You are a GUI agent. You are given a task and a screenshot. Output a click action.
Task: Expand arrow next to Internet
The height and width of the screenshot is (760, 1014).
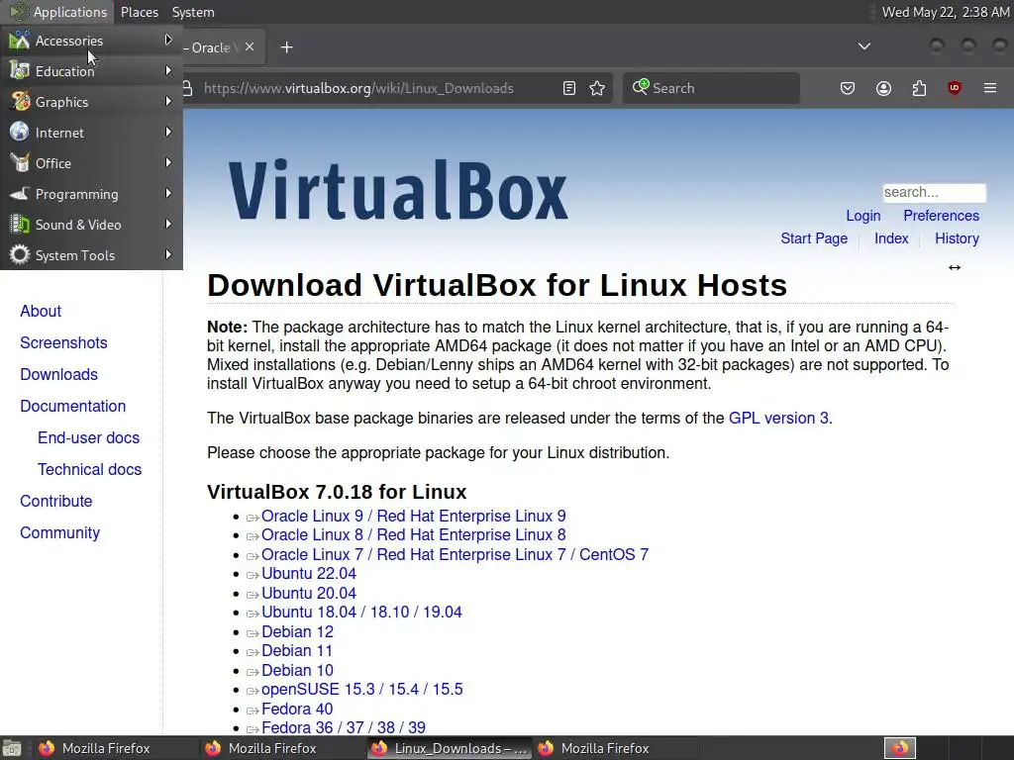click(168, 132)
